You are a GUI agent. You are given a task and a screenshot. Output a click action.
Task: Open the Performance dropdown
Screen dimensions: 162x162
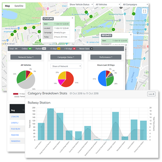(106, 57)
